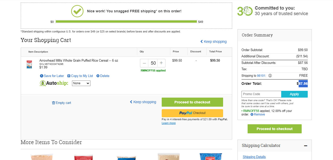This screenshot has width=333, height=160.
Task: Click the puffed rice cereal product thumbnail
Action: pyautogui.click(x=29, y=64)
